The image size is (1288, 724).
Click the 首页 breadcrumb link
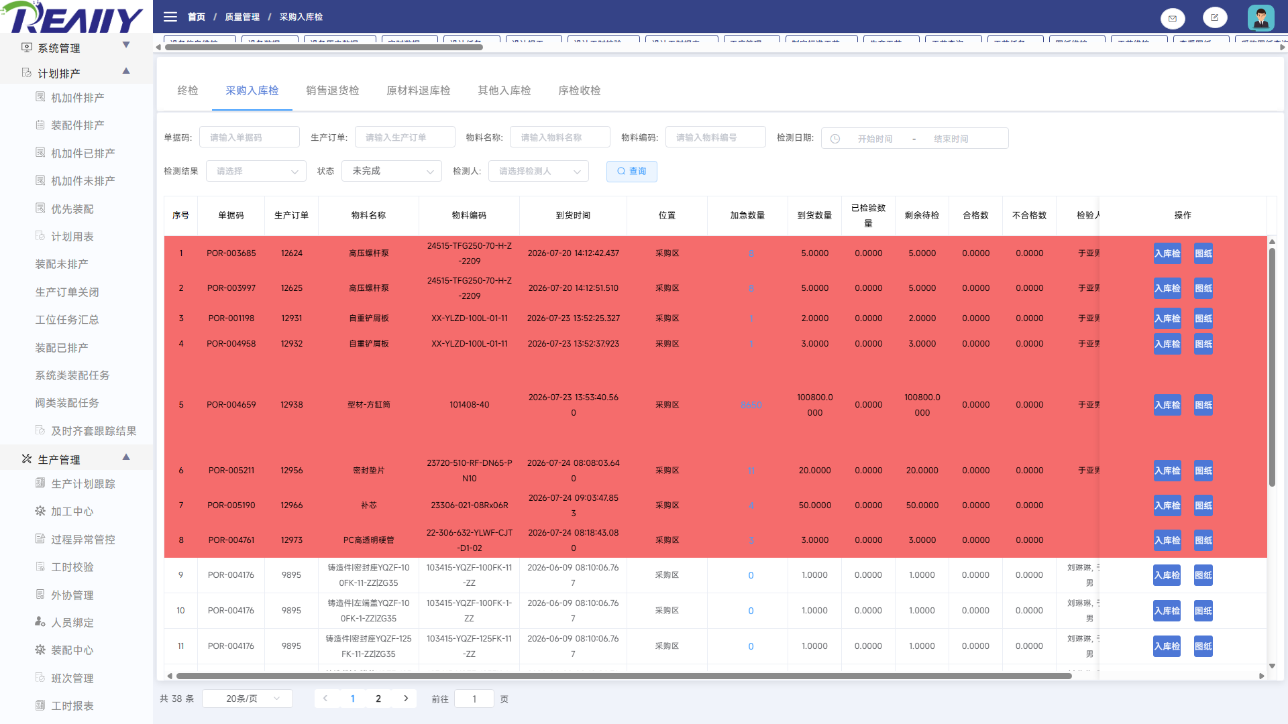tap(197, 17)
